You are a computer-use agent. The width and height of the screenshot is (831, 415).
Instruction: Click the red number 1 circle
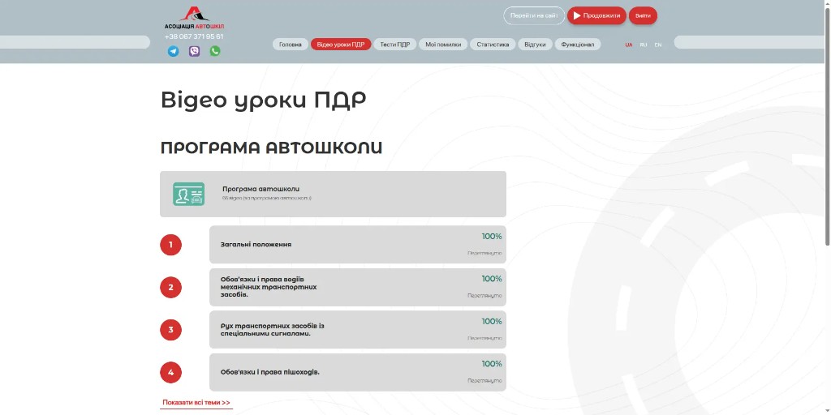(170, 245)
